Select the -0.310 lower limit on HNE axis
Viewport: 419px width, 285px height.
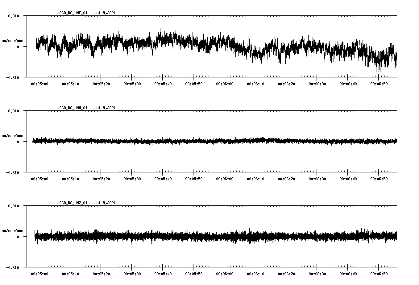coord(12,78)
